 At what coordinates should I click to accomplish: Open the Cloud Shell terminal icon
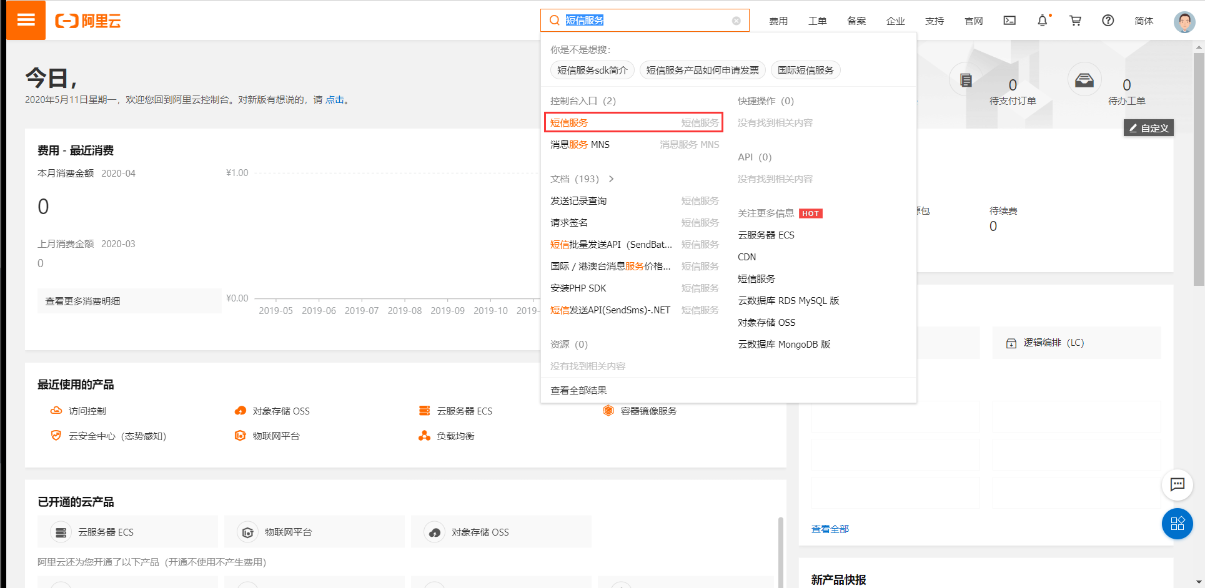(x=1009, y=21)
